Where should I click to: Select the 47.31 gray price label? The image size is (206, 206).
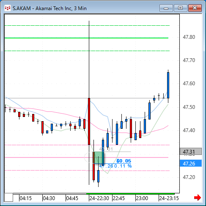pos(191,152)
